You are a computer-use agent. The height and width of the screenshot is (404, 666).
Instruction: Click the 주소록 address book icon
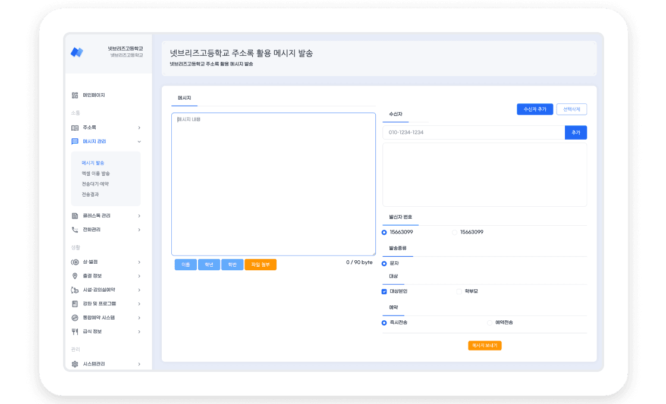click(x=75, y=128)
